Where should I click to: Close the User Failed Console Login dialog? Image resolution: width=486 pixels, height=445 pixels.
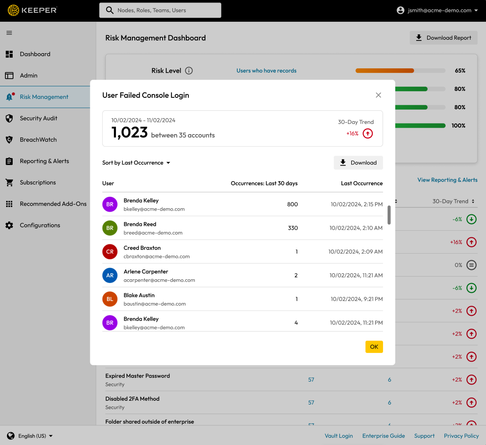tap(378, 95)
